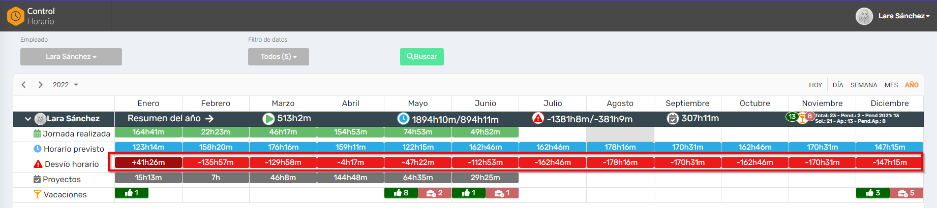Select the Enero +41h26m deviation cell
The image size is (937, 208).
click(x=148, y=162)
